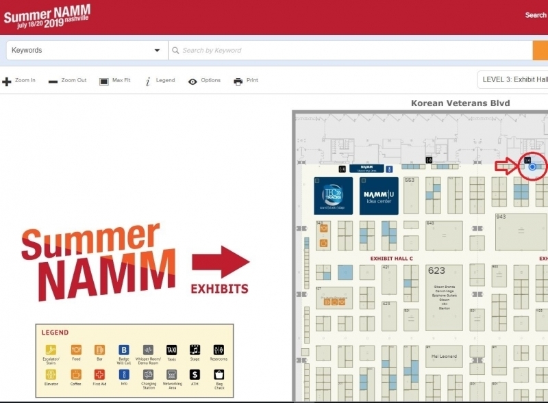The height and width of the screenshot is (403, 548).
Task: Select booth 553 on the floor plan
Action: click(x=411, y=196)
